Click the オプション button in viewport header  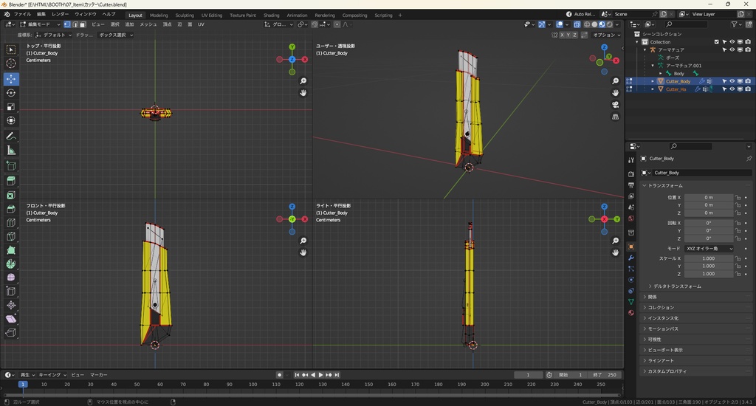point(605,35)
